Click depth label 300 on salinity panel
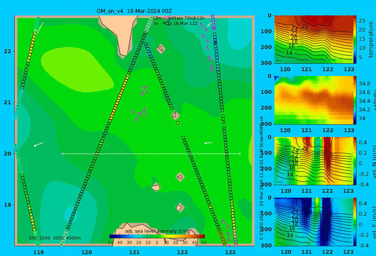The image size is (376, 256). pyautogui.click(x=266, y=124)
